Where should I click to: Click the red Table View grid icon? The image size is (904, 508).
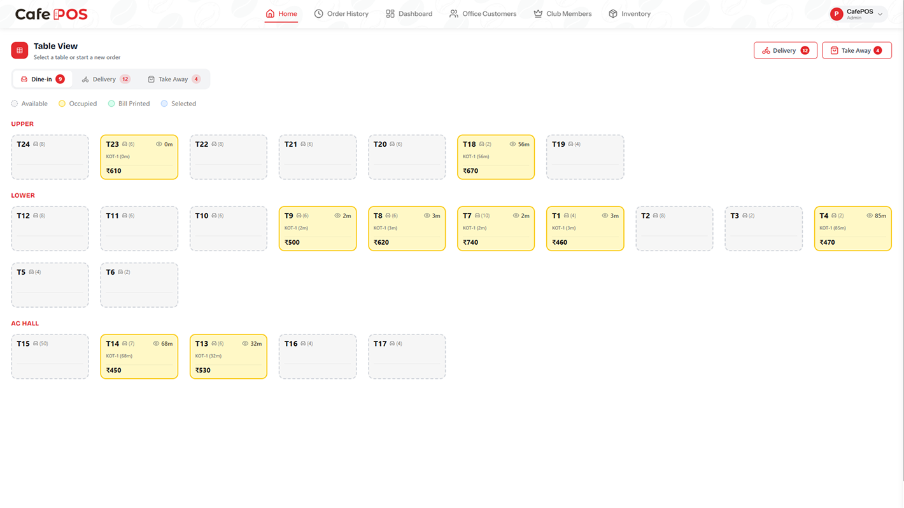20,50
